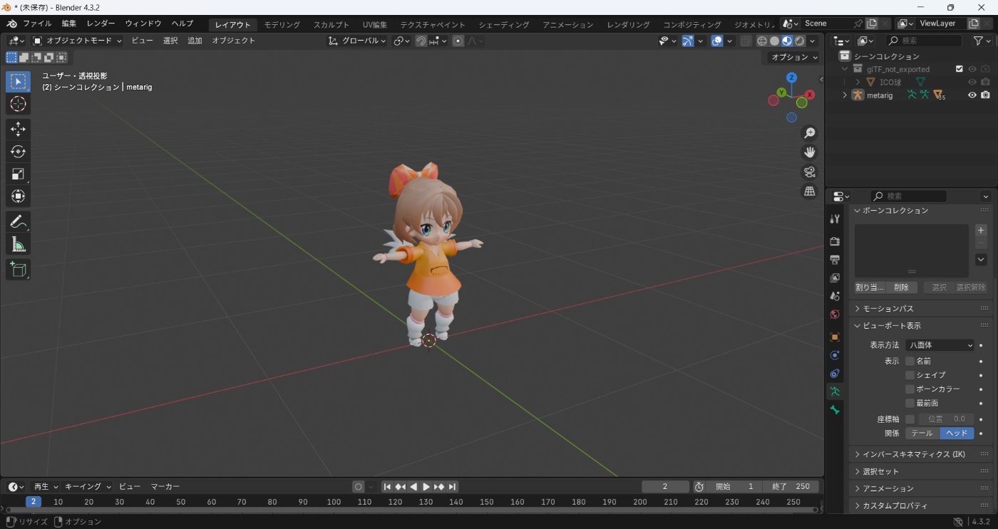Switch to the スカルプト workspace tab
Screen dimensions: 998x529
point(331,24)
